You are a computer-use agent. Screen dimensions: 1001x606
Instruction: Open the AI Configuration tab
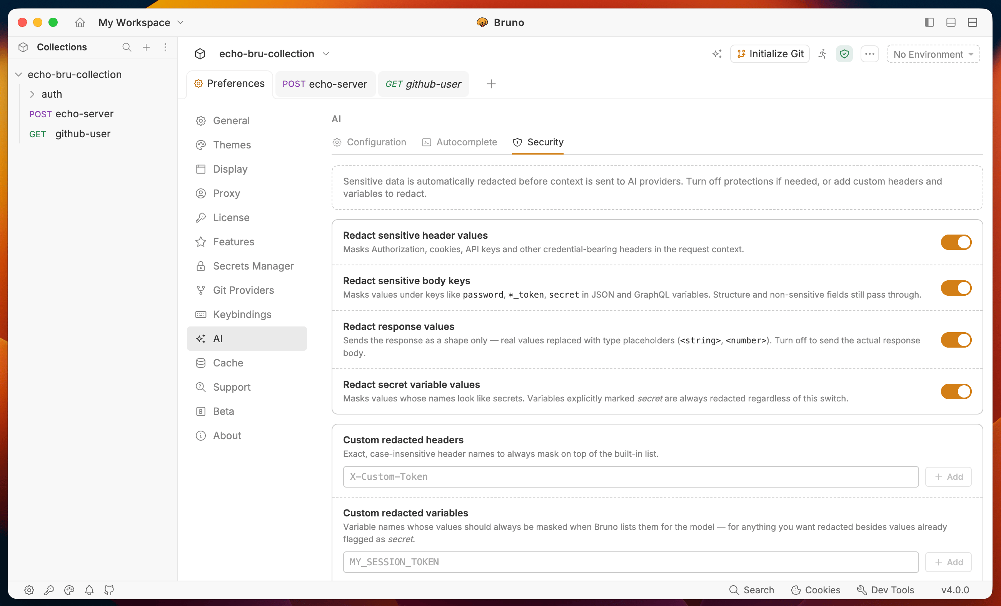(x=369, y=142)
